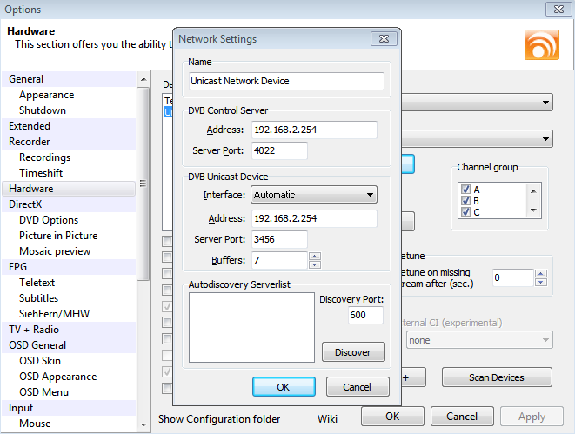Uncheck channel group B

(x=466, y=201)
